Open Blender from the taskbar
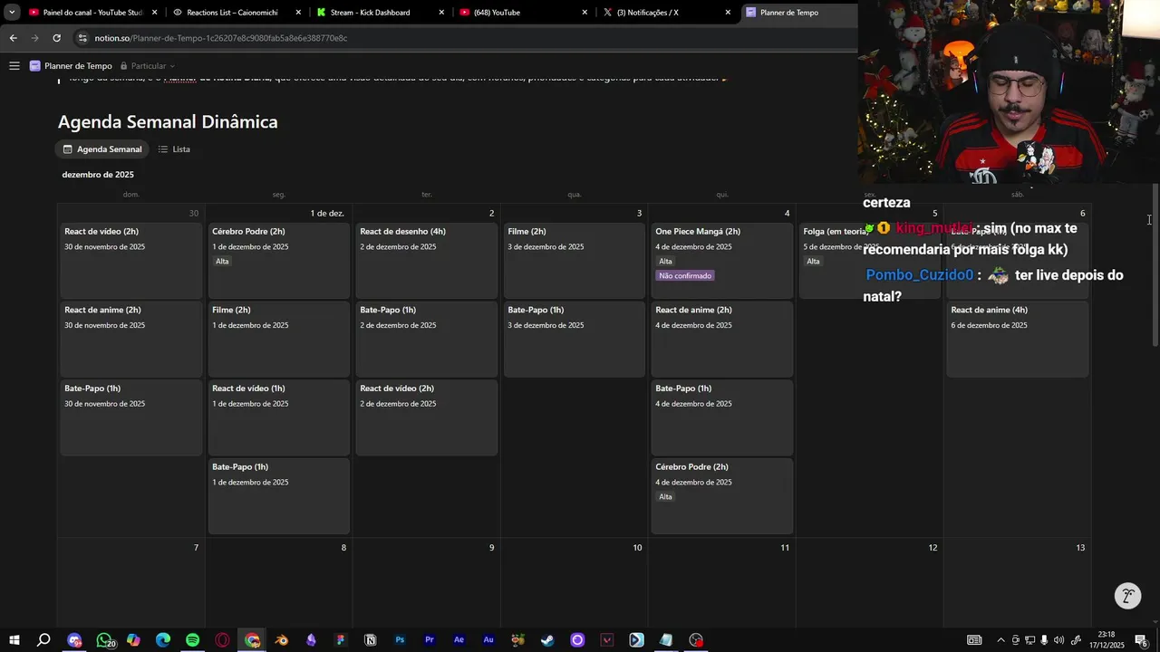The height and width of the screenshot is (652, 1160). click(282, 640)
